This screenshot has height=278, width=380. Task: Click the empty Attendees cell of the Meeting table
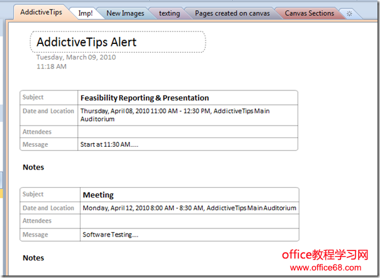tap(189, 222)
